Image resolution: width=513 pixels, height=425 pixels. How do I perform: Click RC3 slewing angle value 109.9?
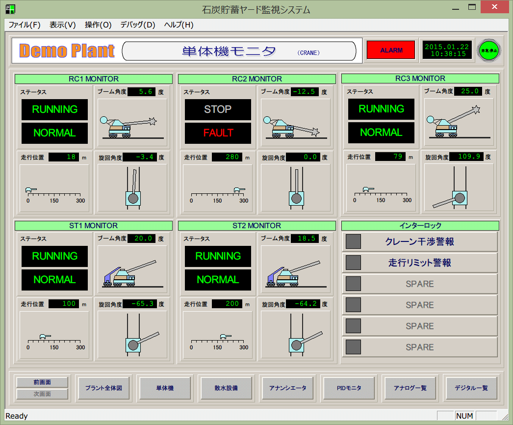pyautogui.click(x=466, y=157)
